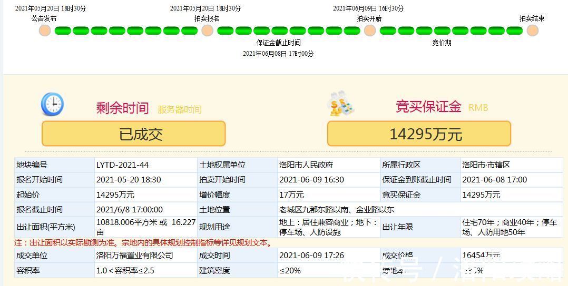Click the value 2021-05-20 18:30
Screen dimensions: 568x286
pyautogui.click(x=129, y=180)
